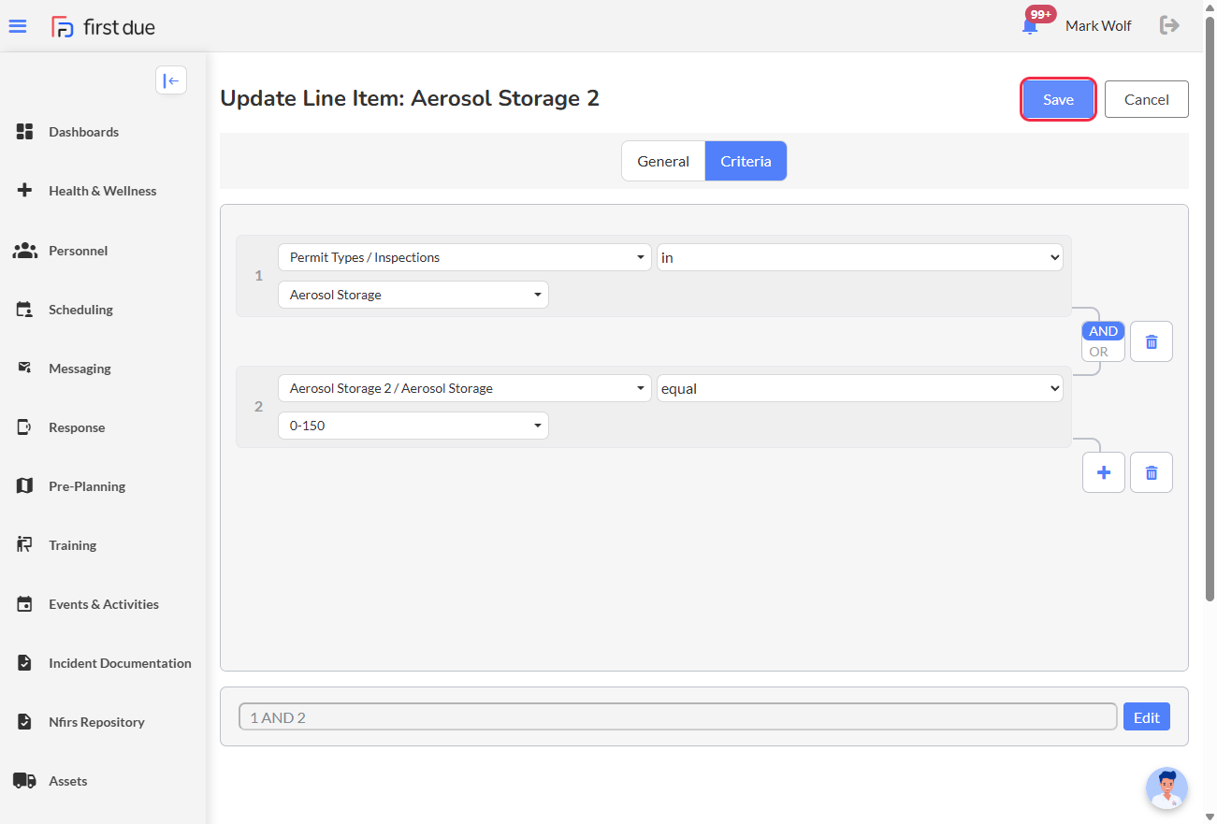Add a new criterion with plus button
1217x824 pixels.
[1104, 472]
